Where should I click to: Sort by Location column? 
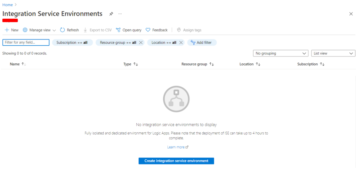tap(250, 64)
